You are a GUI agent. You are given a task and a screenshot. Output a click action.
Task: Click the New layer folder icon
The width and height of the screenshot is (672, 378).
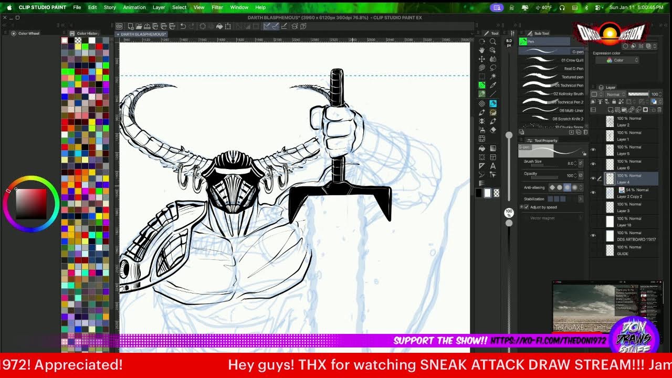coord(624,110)
